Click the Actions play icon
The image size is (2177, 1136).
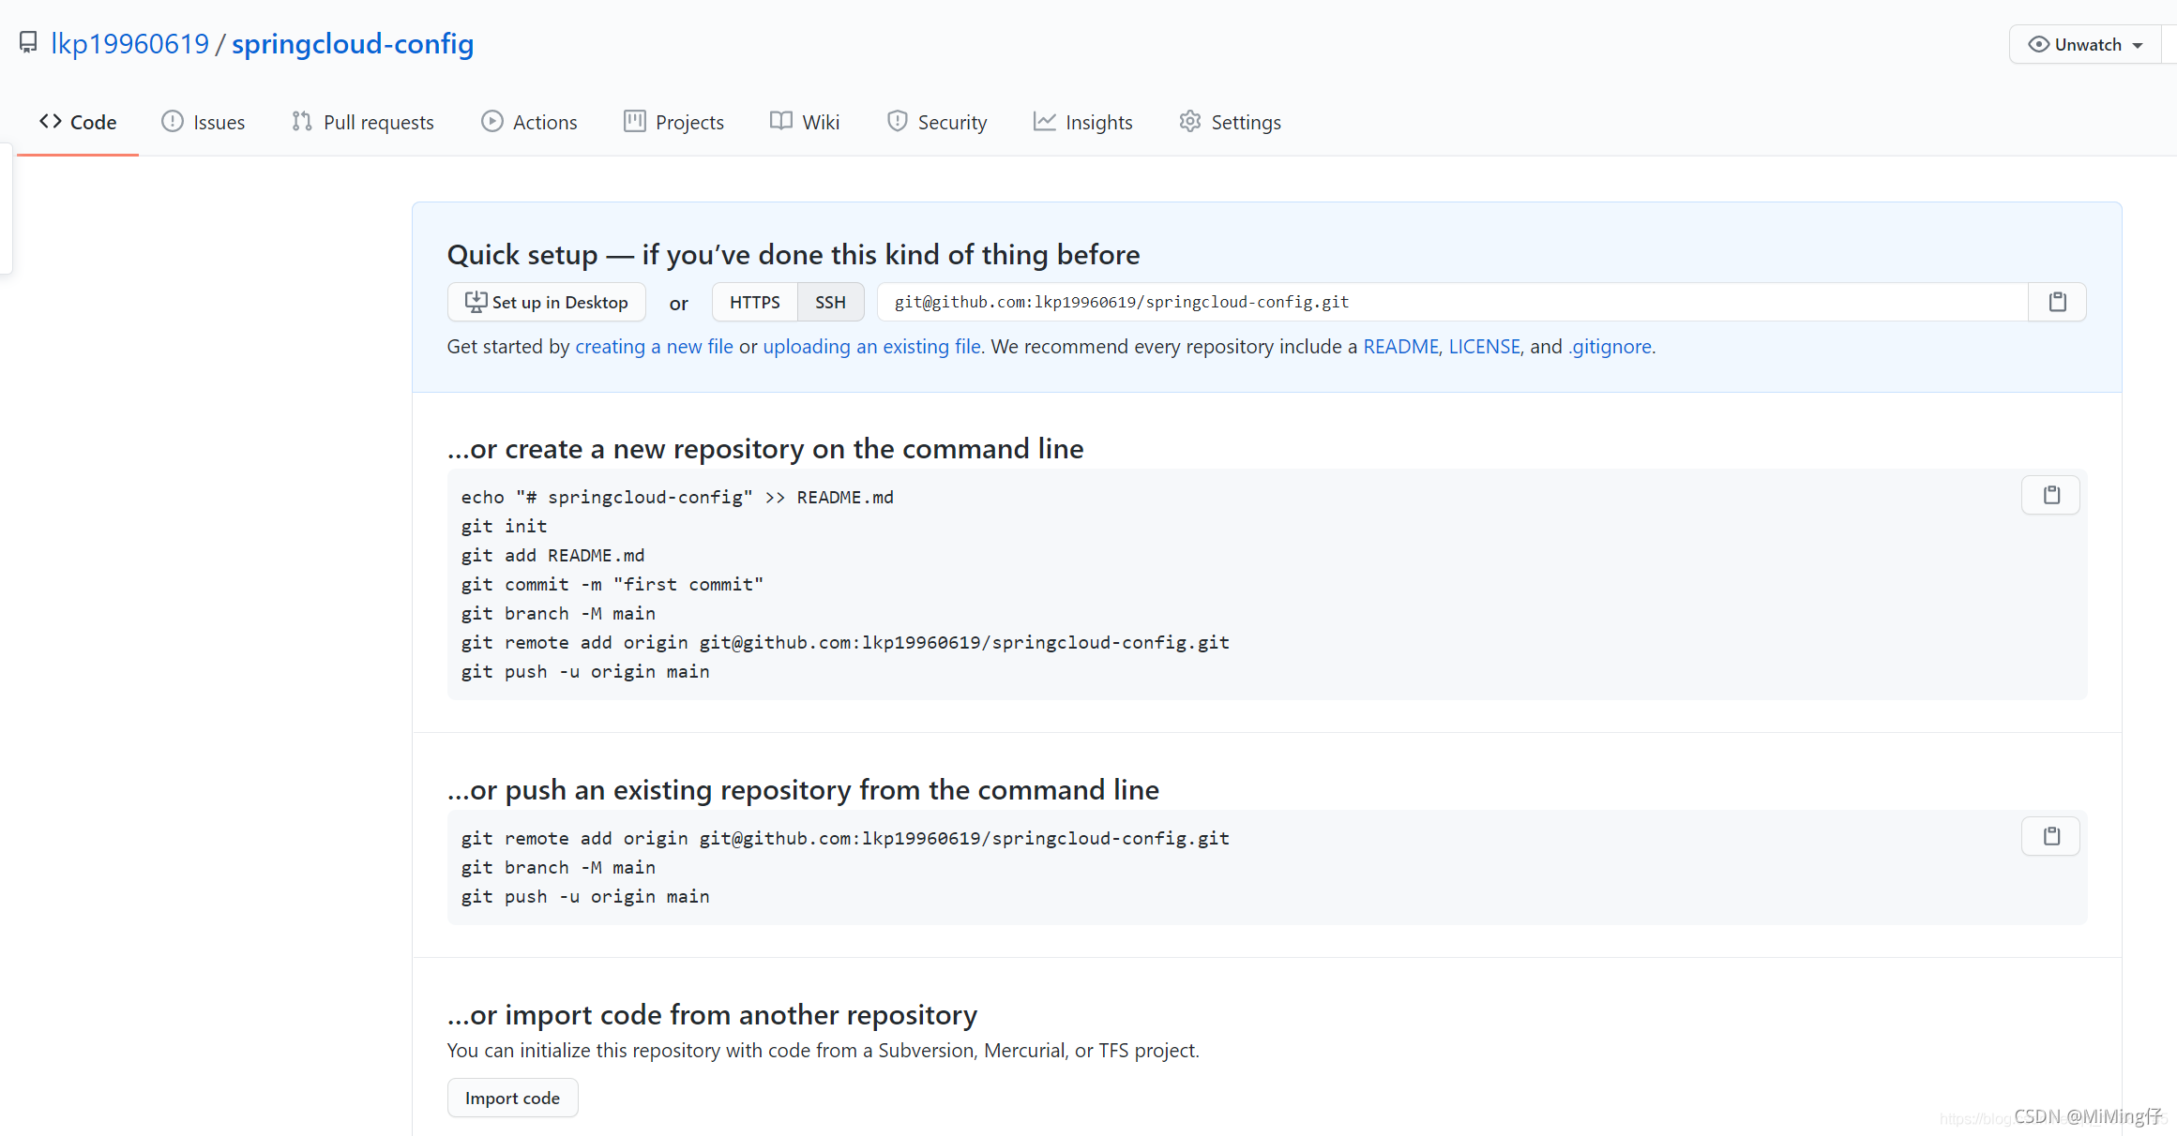coord(491,121)
